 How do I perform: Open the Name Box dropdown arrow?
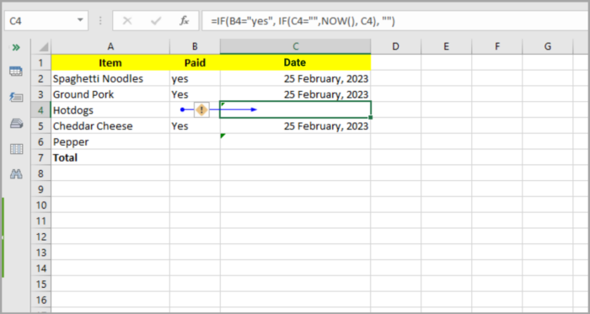(80, 20)
